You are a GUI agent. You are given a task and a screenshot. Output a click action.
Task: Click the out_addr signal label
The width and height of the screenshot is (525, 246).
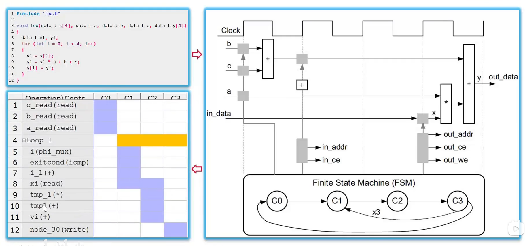(x=458, y=134)
